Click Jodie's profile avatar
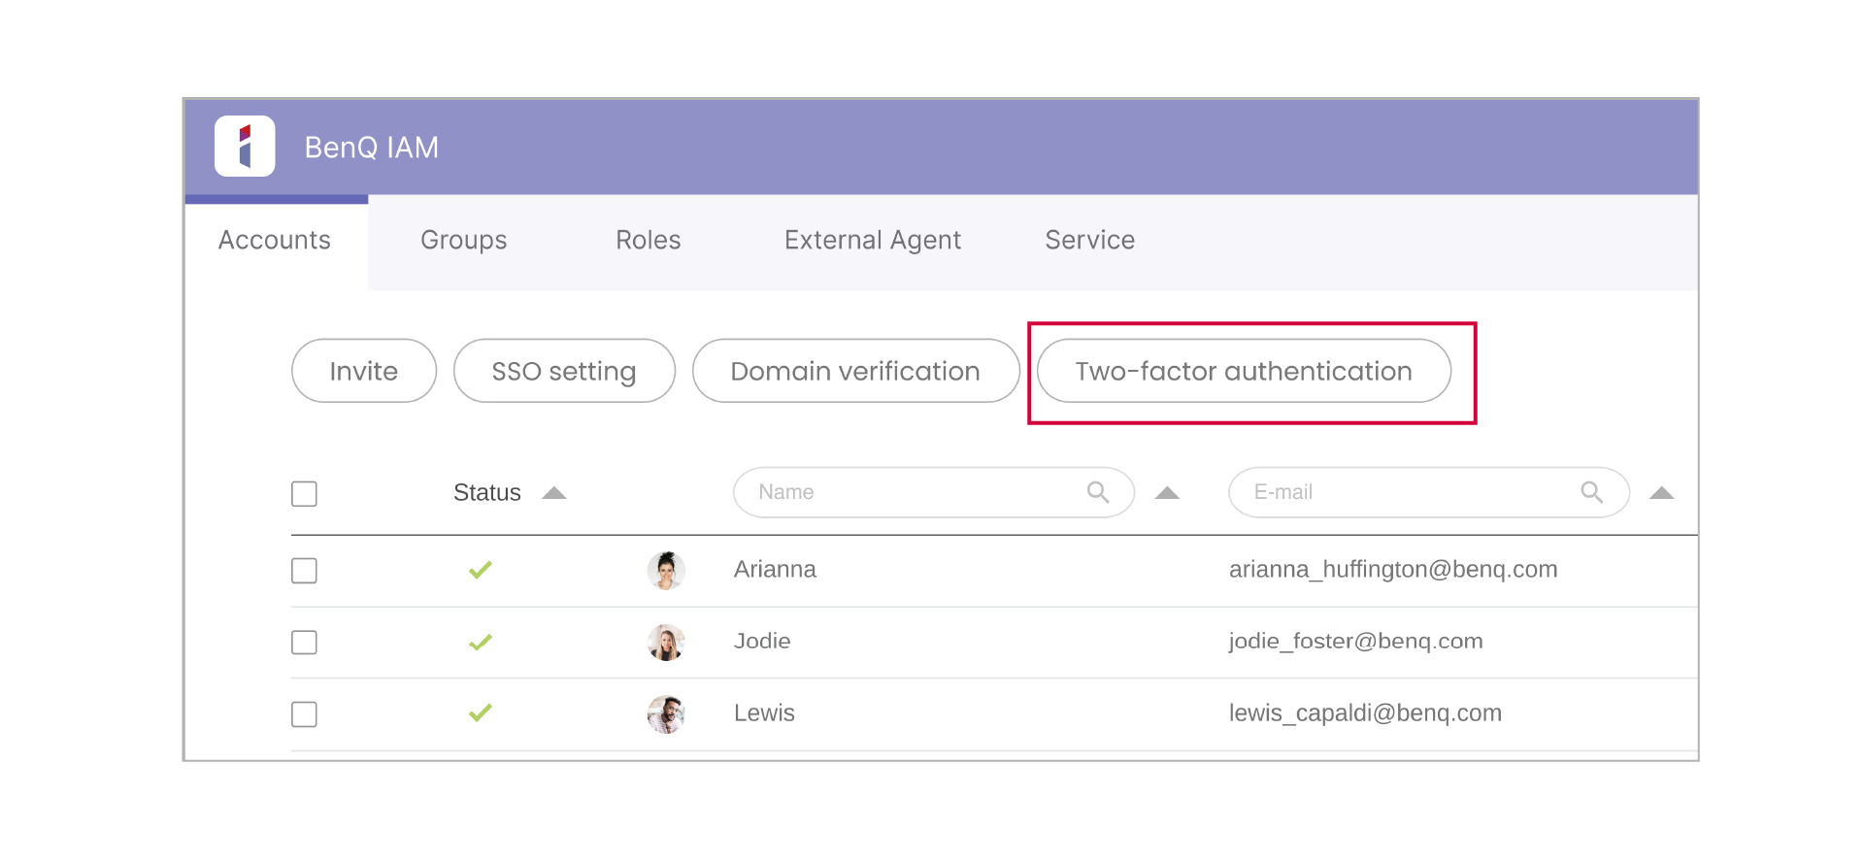1865x861 pixels. (x=666, y=643)
